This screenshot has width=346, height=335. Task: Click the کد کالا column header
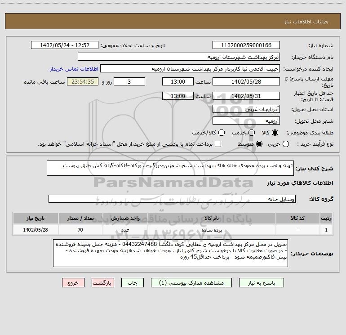[x=297, y=219]
